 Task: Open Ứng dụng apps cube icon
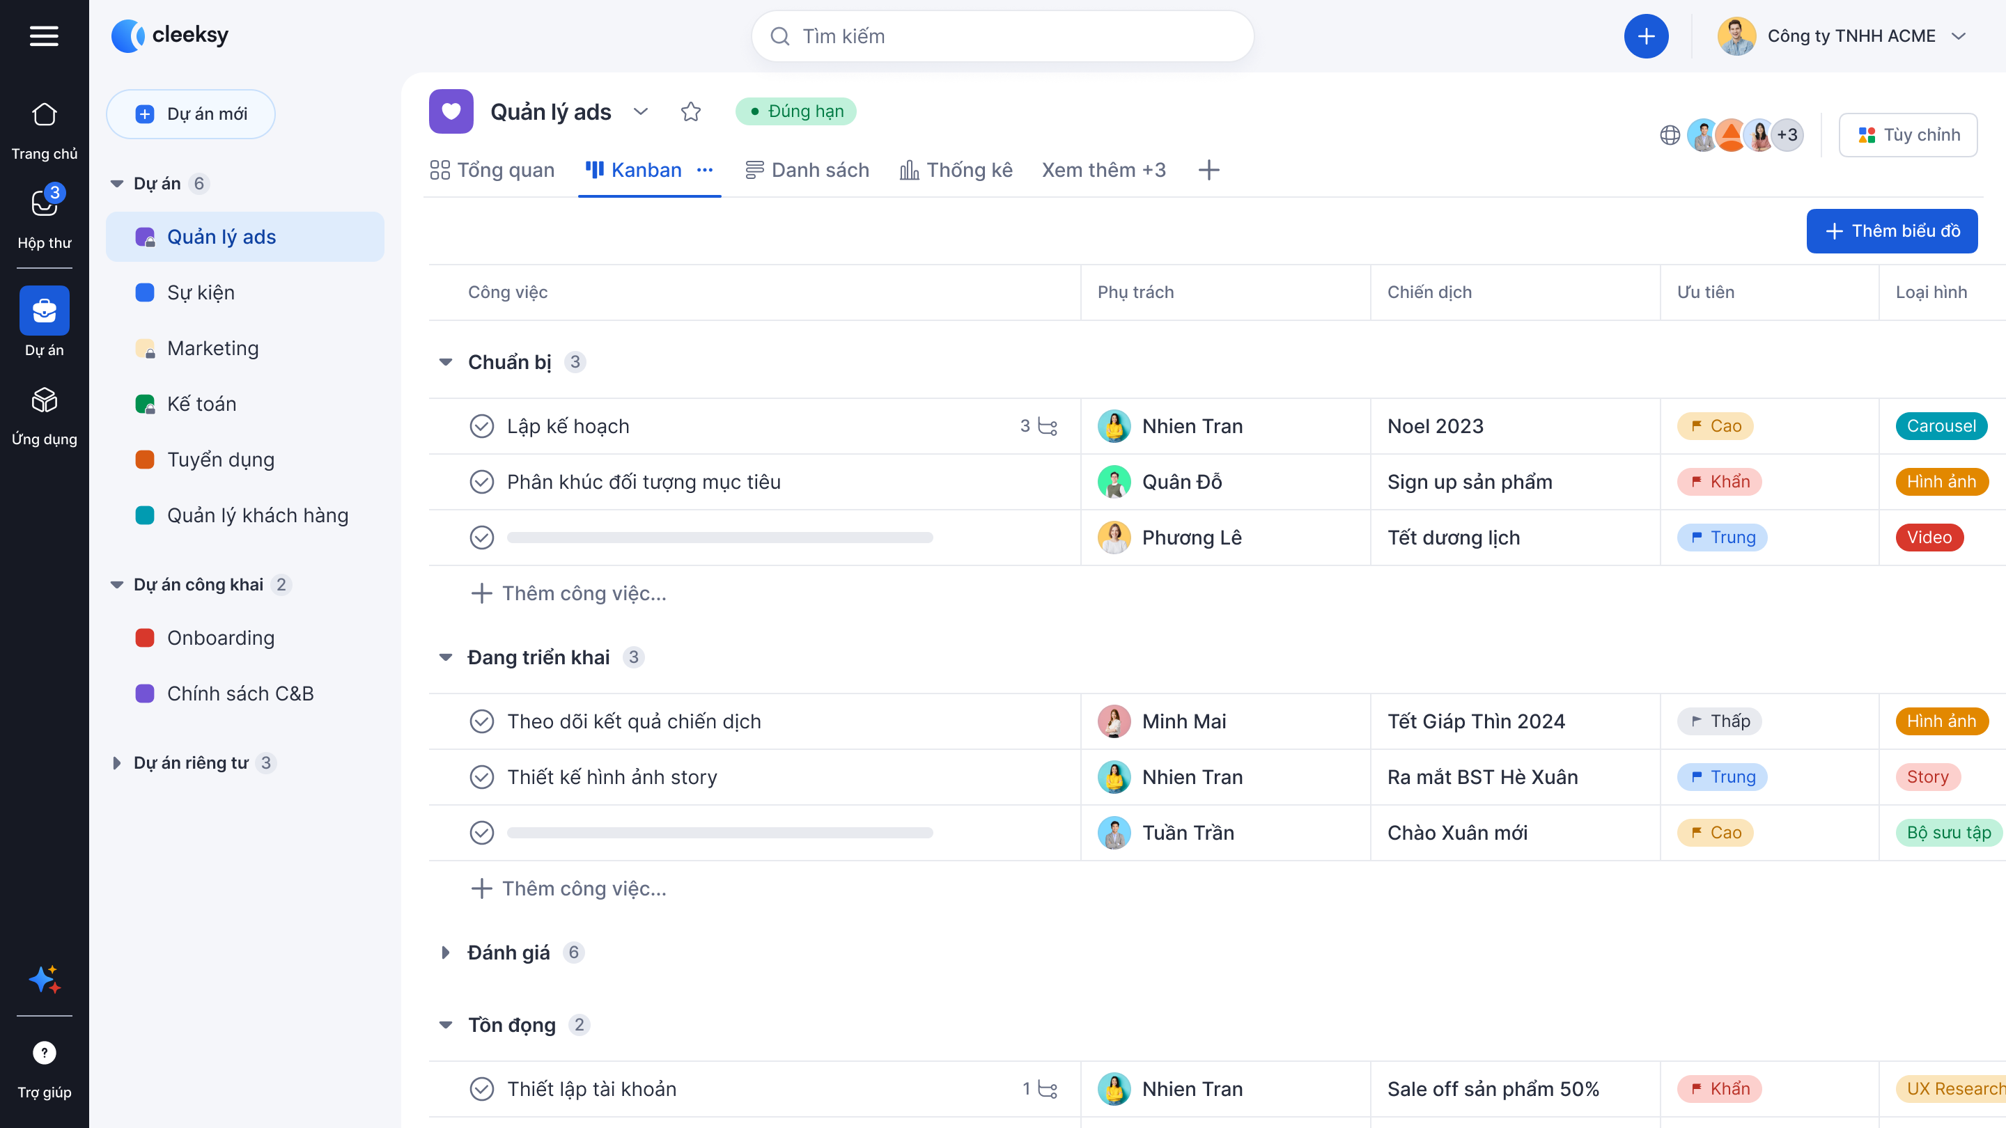click(x=44, y=401)
